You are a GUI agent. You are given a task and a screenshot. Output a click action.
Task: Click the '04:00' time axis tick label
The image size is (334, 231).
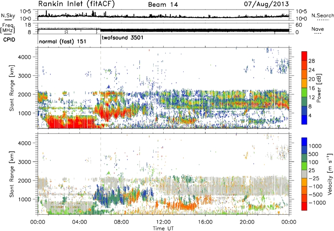pos(79,222)
